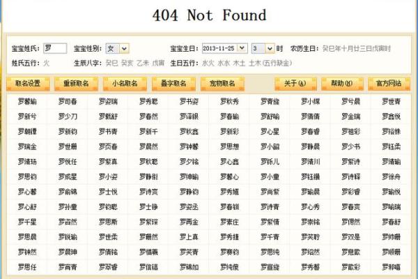Viewport: 418px width, 279px height.
Task: Open the 宝宝性别 gender dropdown
Action: click(x=124, y=49)
